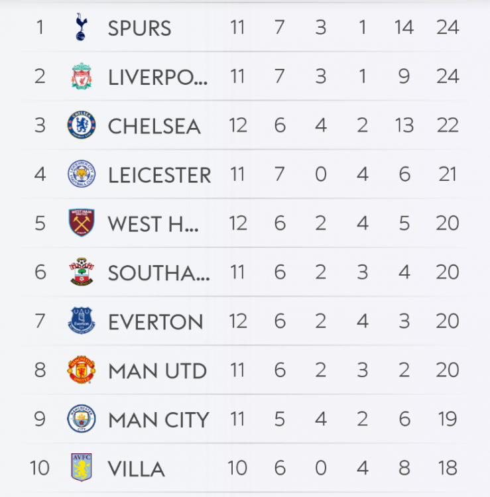Open the truncated LIVERPO... team name
This screenshot has width=490, height=497.
pyautogui.click(x=157, y=77)
